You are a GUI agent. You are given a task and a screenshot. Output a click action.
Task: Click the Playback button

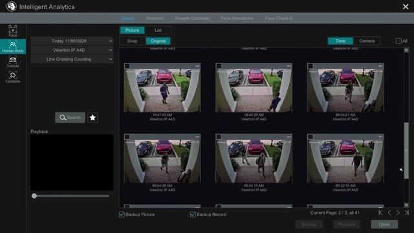tap(347, 225)
